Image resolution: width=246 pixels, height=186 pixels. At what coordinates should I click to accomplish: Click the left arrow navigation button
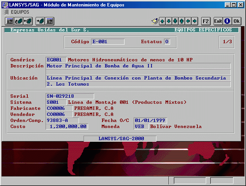188,21
